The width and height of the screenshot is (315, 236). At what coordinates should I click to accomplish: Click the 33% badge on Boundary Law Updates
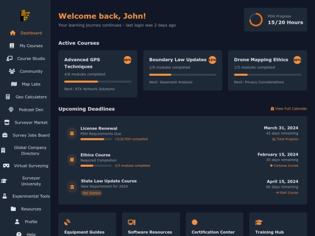coord(212,60)
